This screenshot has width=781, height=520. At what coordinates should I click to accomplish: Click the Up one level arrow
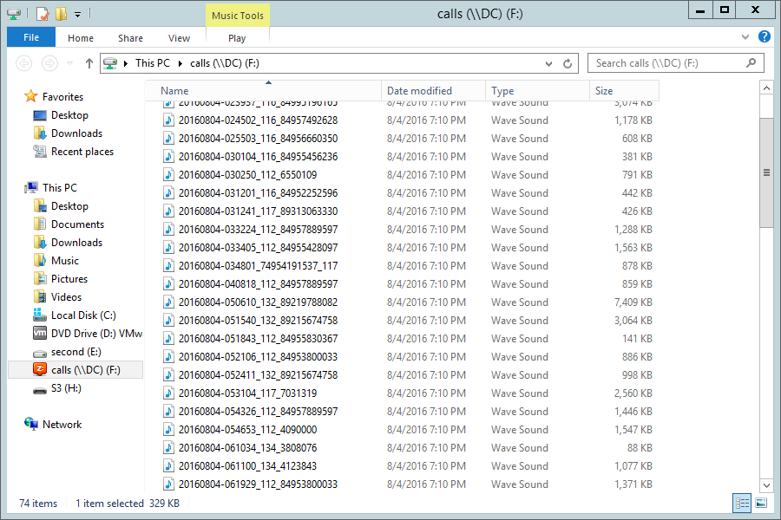(x=89, y=63)
